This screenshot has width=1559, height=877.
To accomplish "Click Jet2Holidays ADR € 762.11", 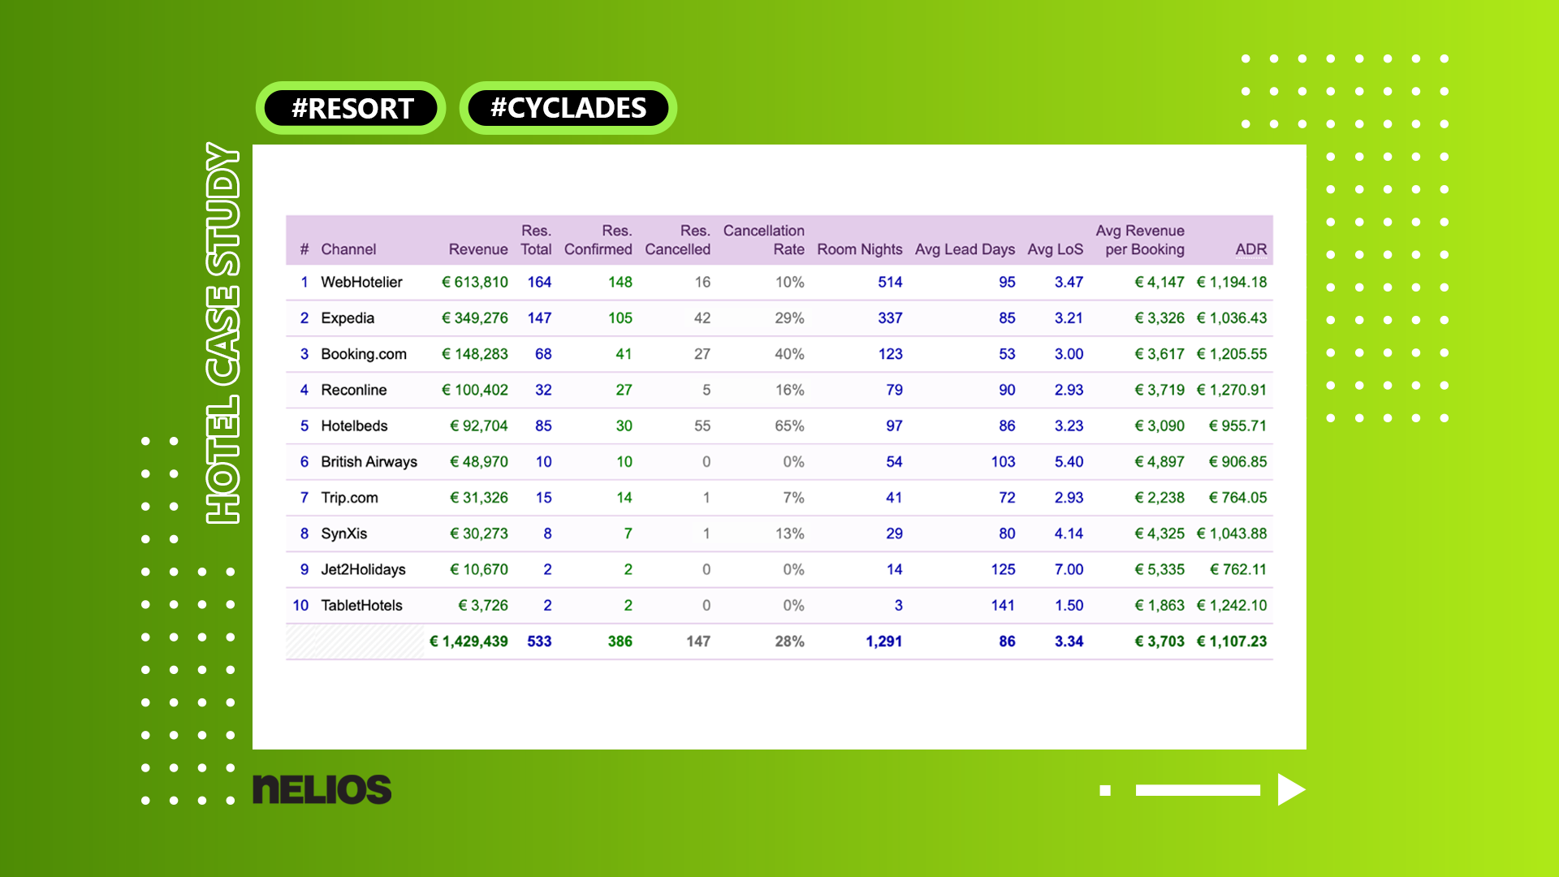I will [1238, 569].
